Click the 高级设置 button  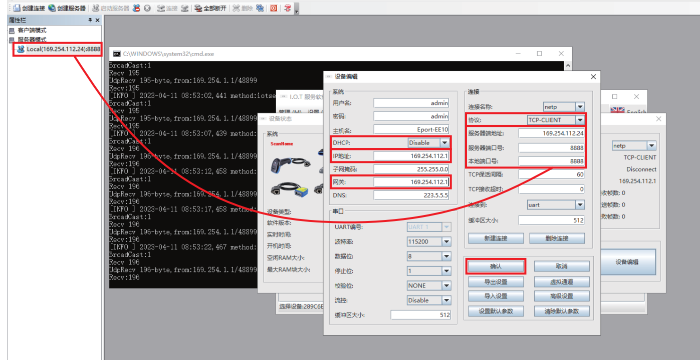pyautogui.click(x=562, y=296)
